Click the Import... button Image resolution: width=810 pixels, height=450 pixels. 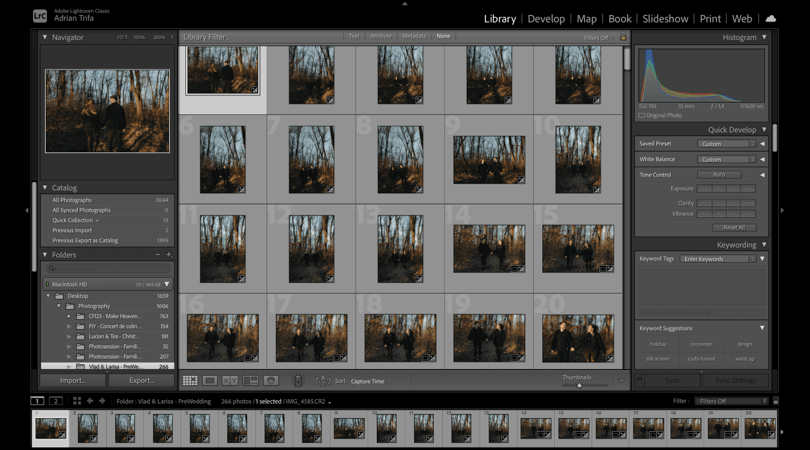tap(73, 380)
